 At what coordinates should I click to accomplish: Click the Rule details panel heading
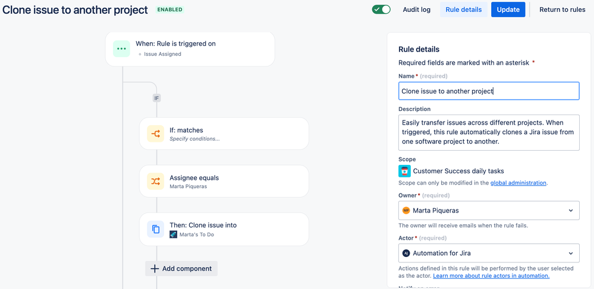(x=419, y=49)
